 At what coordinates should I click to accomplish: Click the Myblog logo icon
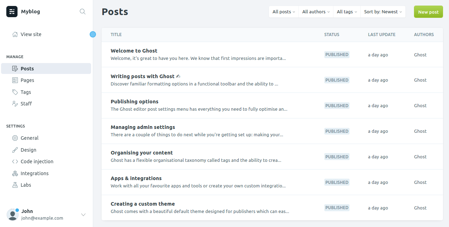[12, 12]
